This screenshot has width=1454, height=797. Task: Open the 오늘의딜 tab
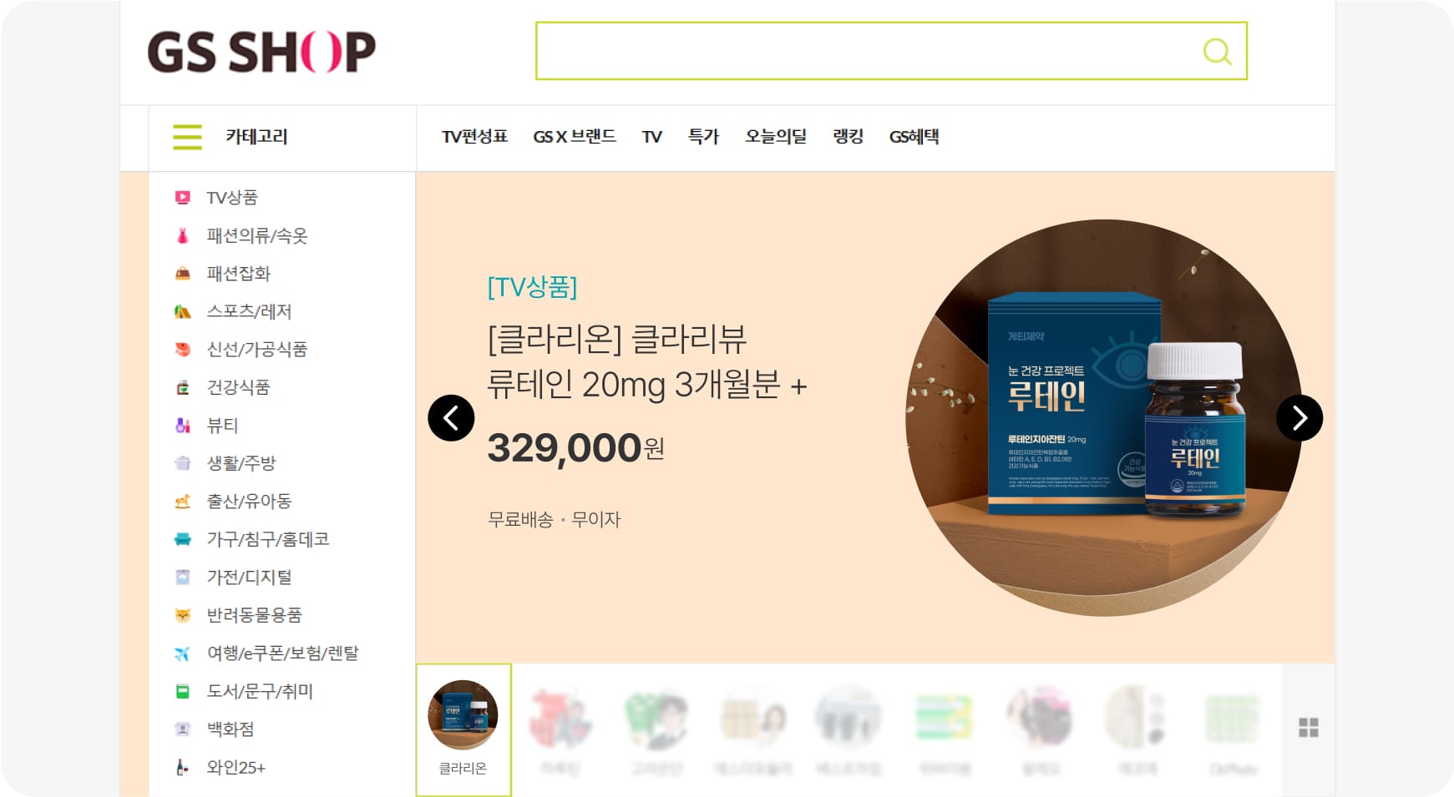(x=776, y=137)
